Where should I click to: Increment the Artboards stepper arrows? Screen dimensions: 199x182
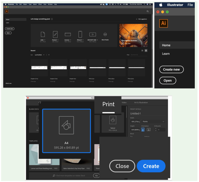coord(156,129)
